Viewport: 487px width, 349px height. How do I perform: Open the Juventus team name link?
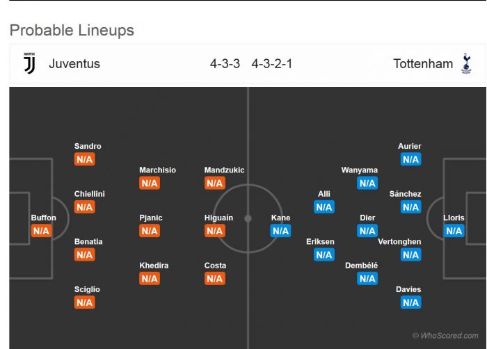pos(74,64)
